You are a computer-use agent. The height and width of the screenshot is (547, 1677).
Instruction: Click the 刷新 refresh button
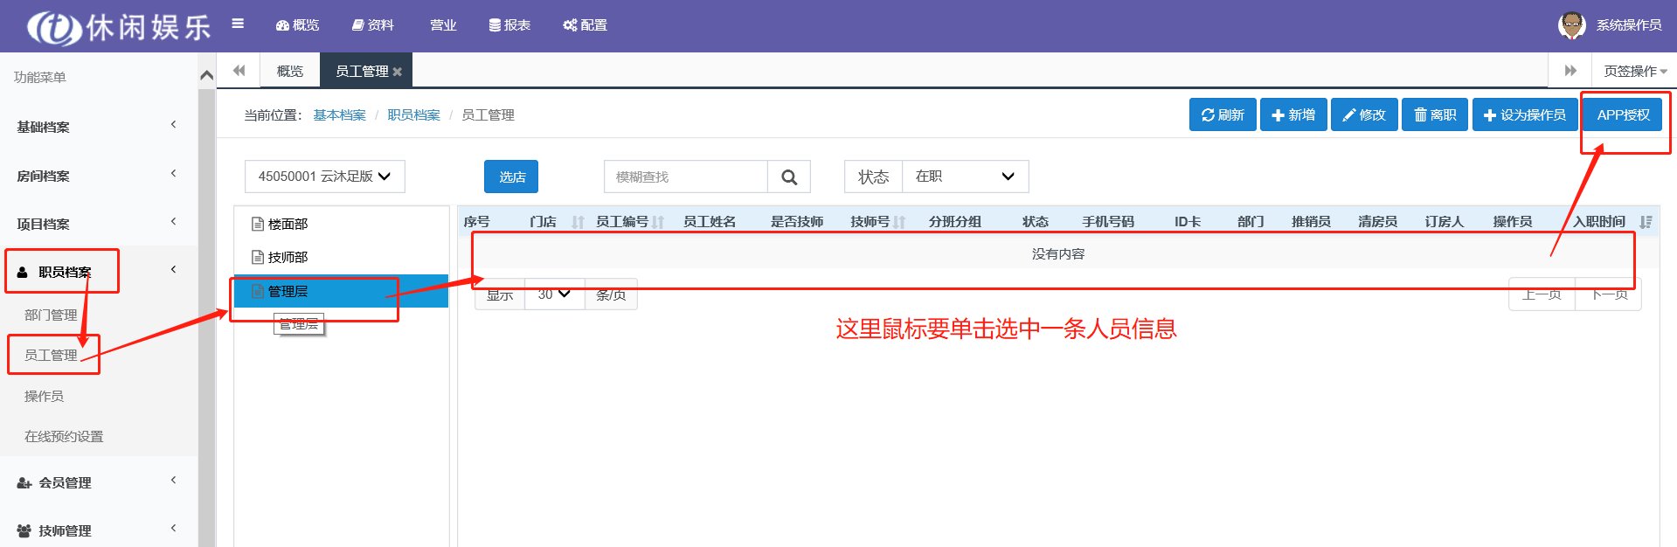1222,115
